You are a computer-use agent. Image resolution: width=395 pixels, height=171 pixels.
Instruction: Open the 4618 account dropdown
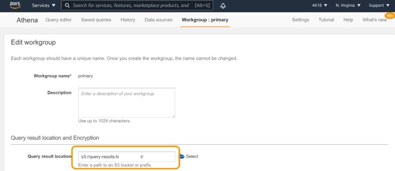(320, 5)
